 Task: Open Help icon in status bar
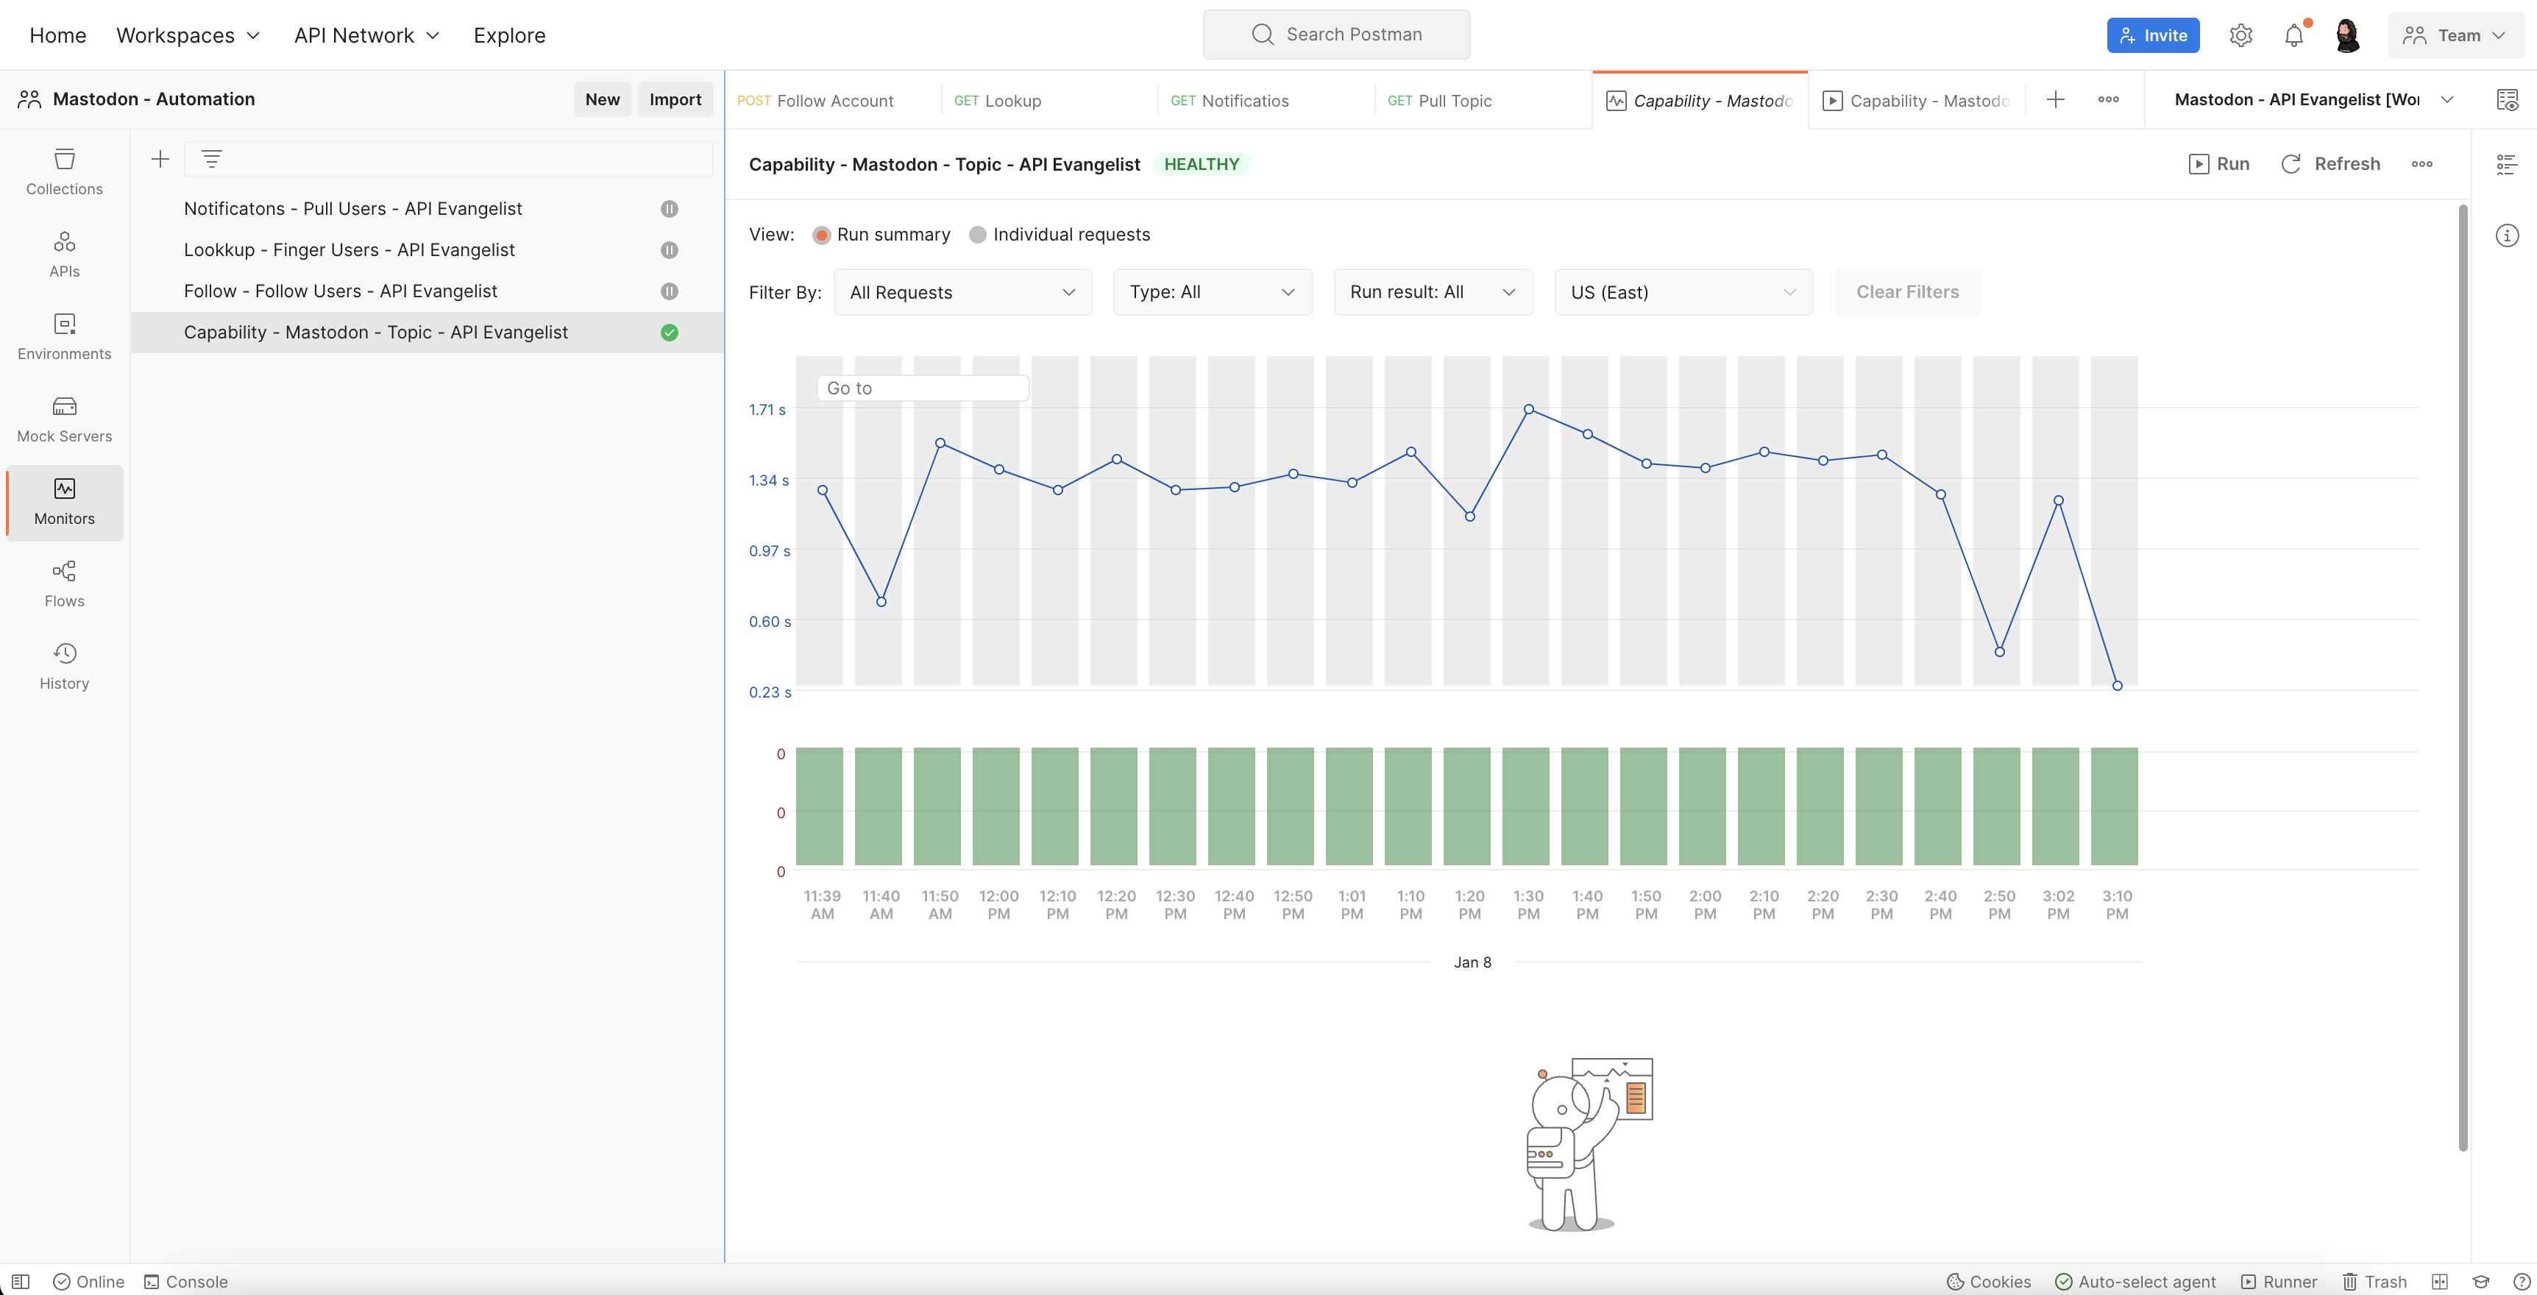pos(2522,1281)
